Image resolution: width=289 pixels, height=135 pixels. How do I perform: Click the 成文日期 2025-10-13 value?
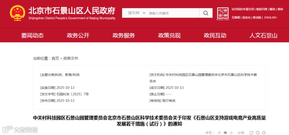(x=175, y=88)
